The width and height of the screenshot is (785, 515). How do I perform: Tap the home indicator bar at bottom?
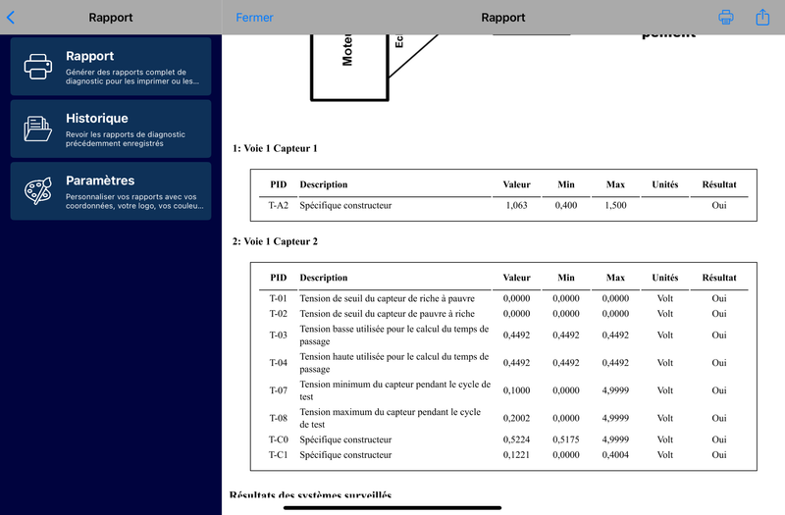point(392,507)
